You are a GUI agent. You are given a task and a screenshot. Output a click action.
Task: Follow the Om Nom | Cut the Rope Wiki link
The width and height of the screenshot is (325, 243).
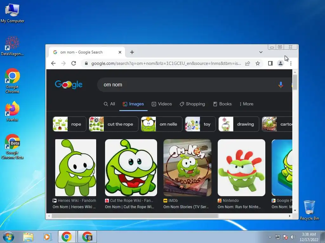click(x=129, y=207)
